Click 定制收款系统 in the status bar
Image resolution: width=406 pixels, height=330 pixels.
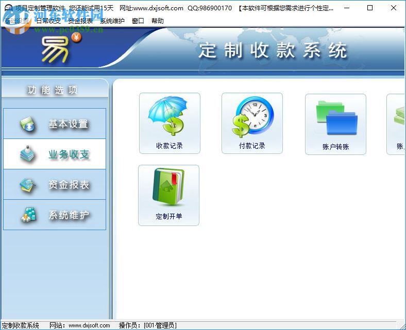20,325
